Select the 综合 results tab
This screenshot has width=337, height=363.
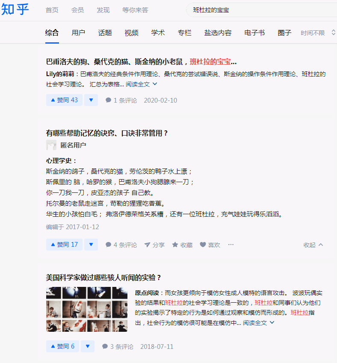52,32
